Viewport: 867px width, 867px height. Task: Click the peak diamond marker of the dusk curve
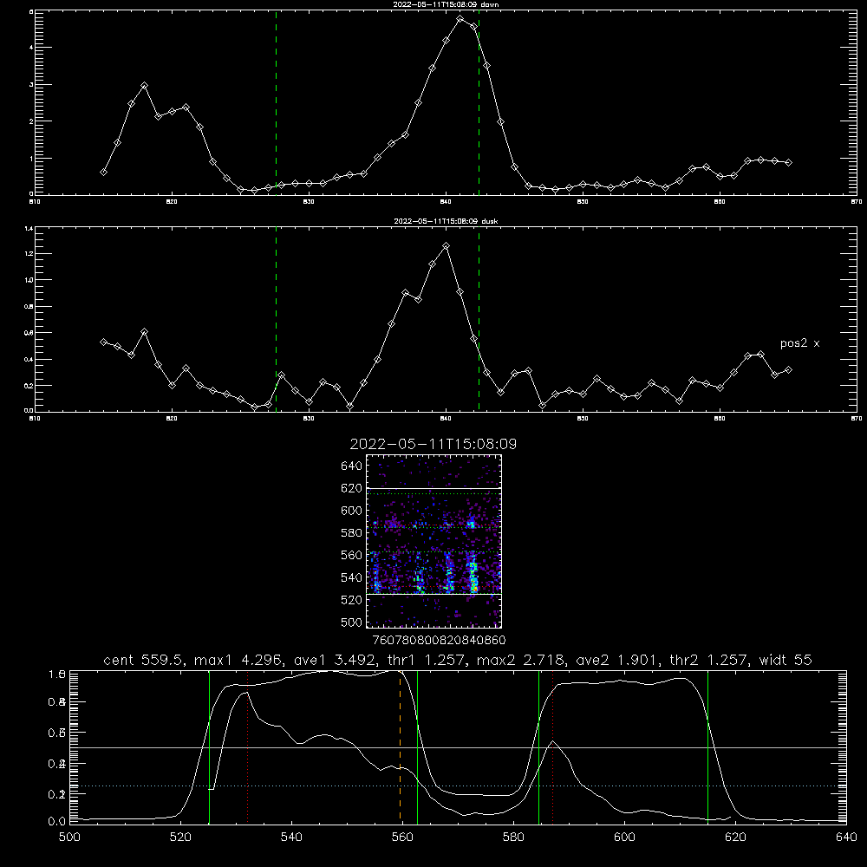[x=447, y=246]
